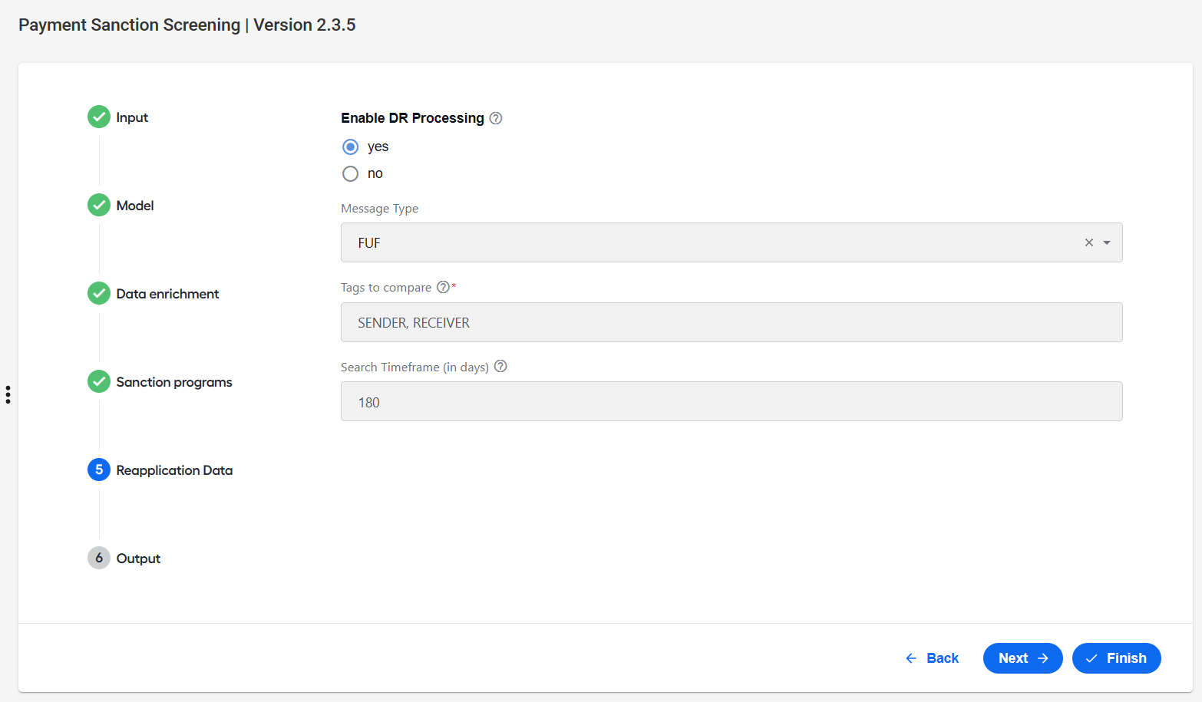The width and height of the screenshot is (1202, 702).
Task: Open the three-dot side menu handle
Action: click(8, 394)
